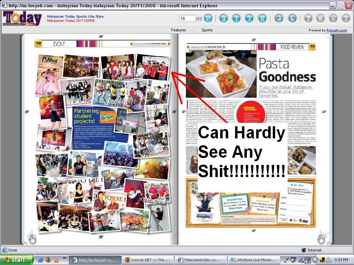
Task: Open the Sports section
Action: 207,30
